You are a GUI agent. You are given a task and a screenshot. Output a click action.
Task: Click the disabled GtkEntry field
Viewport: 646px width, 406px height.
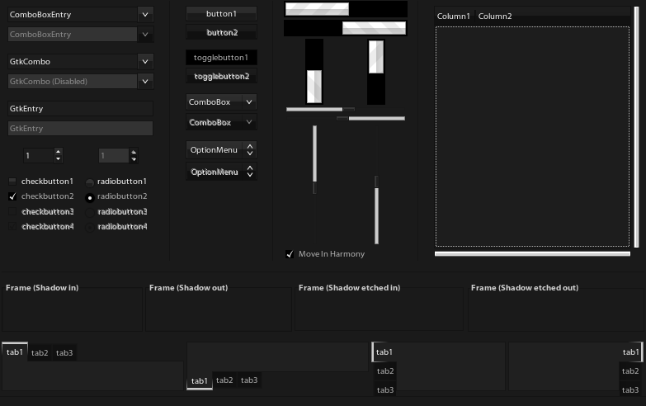[x=80, y=128]
